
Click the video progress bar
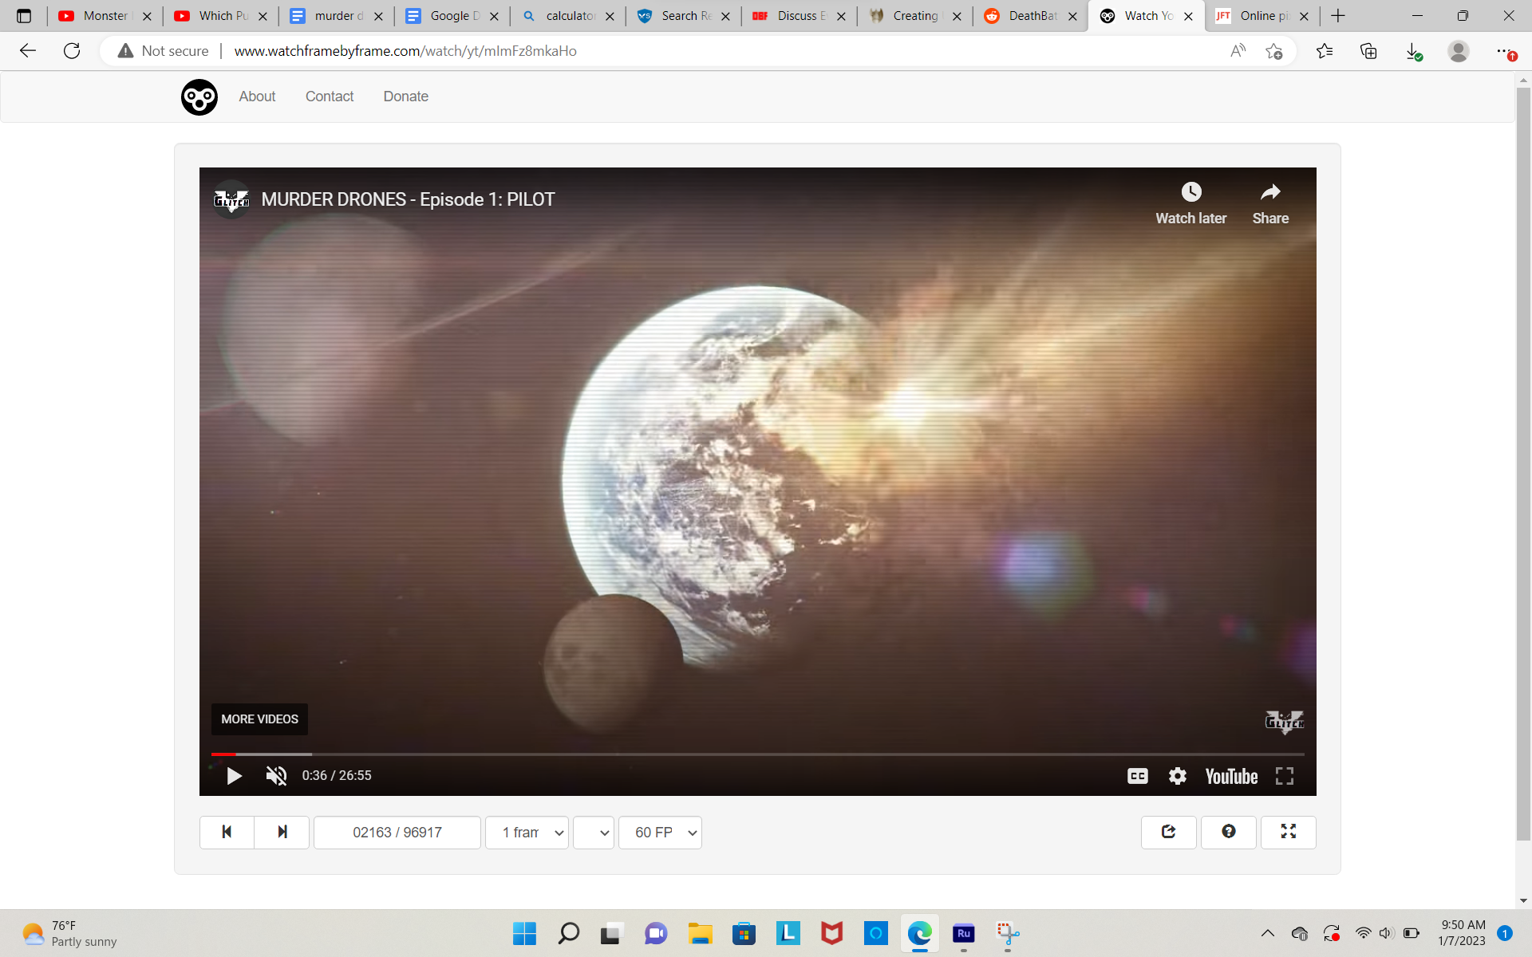click(x=757, y=754)
